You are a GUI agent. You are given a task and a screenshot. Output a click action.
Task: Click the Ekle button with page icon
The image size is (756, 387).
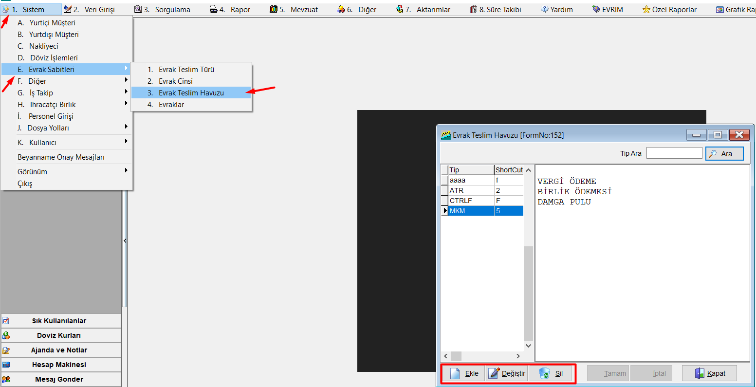pyautogui.click(x=463, y=373)
